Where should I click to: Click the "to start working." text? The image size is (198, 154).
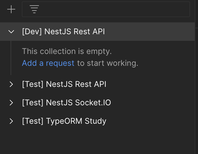click(x=108, y=63)
